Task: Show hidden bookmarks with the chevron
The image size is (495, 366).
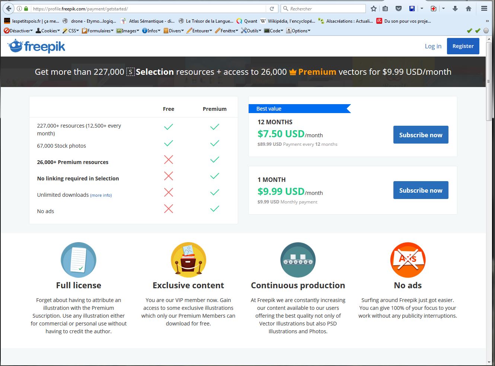Action: [487, 21]
